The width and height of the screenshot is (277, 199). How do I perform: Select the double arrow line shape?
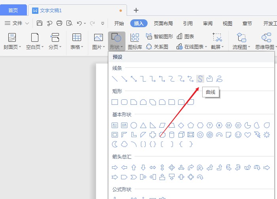point(134,79)
